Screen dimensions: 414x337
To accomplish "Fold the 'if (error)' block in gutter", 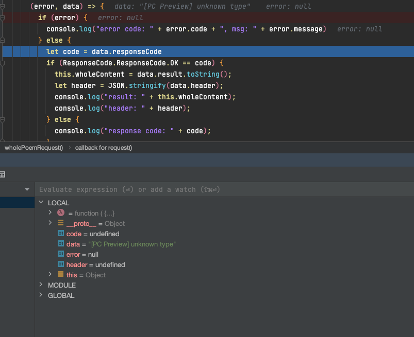I will [x=2, y=17].
